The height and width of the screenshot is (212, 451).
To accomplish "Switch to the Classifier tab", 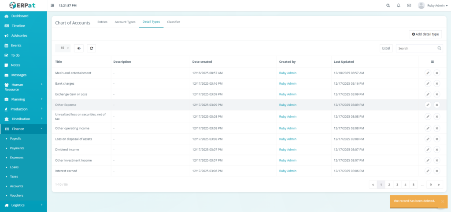I will 174,22.
